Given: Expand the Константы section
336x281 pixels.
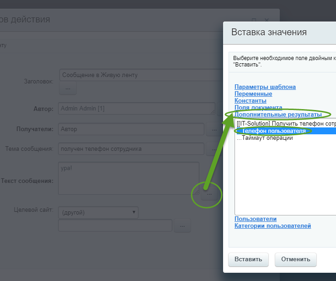Looking at the screenshot, I should tap(250, 100).
